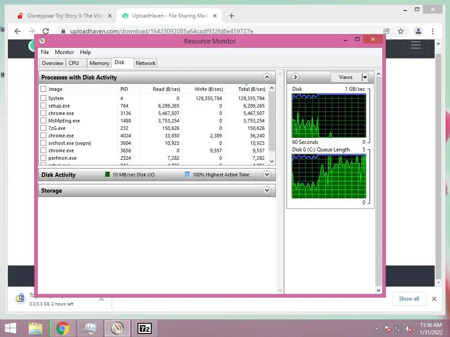Show hidden tray icons arrow
Viewport: 450px width, 337px height.
[377, 329]
